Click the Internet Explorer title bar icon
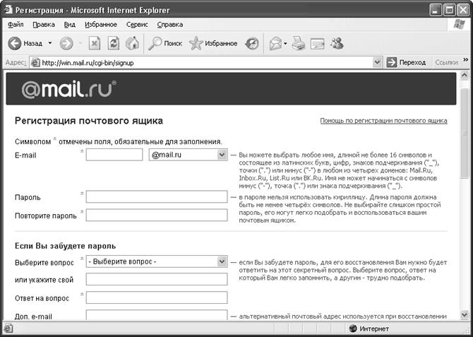473x337 pixels. coord(8,10)
